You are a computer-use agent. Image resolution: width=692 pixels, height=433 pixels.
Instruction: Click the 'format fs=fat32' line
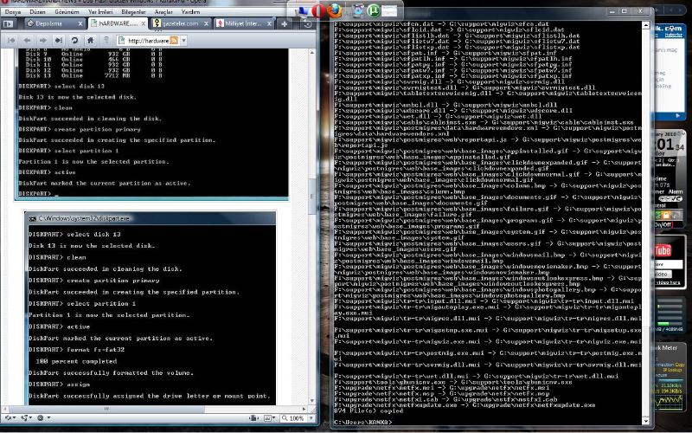pyautogui.click(x=76, y=350)
